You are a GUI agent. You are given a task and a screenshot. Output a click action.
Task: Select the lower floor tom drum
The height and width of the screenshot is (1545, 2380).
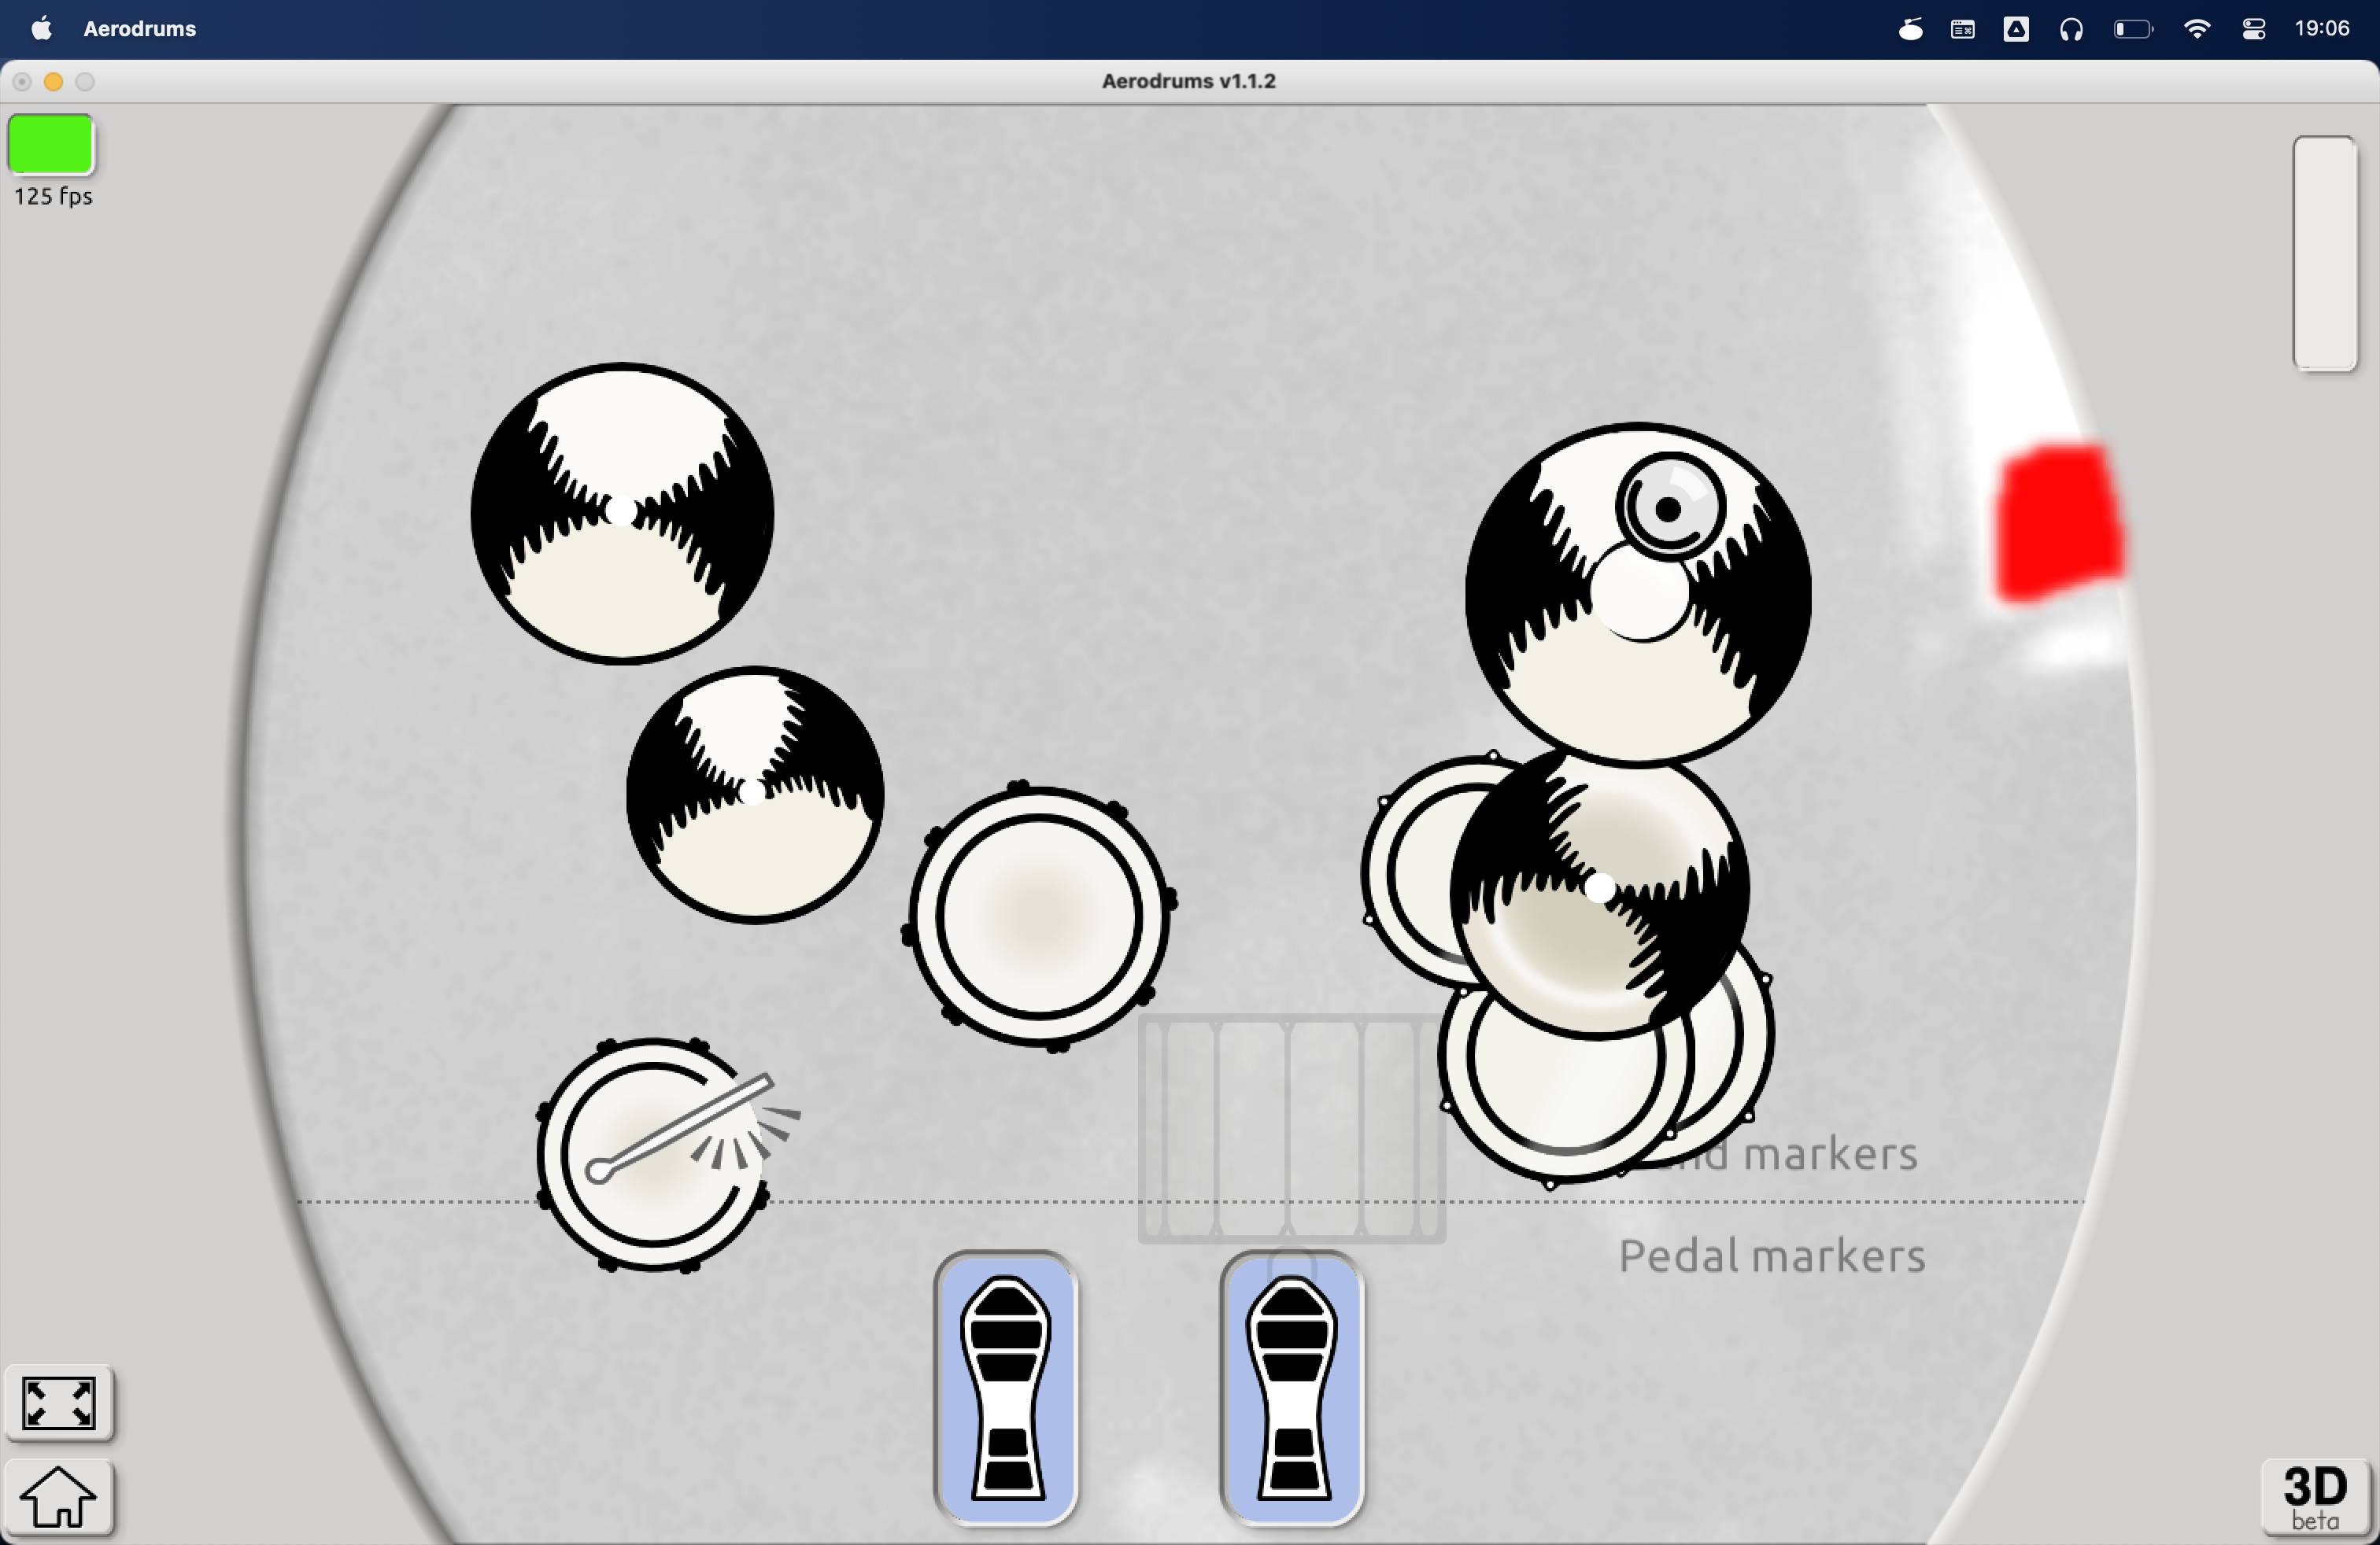coord(1566,1090)
